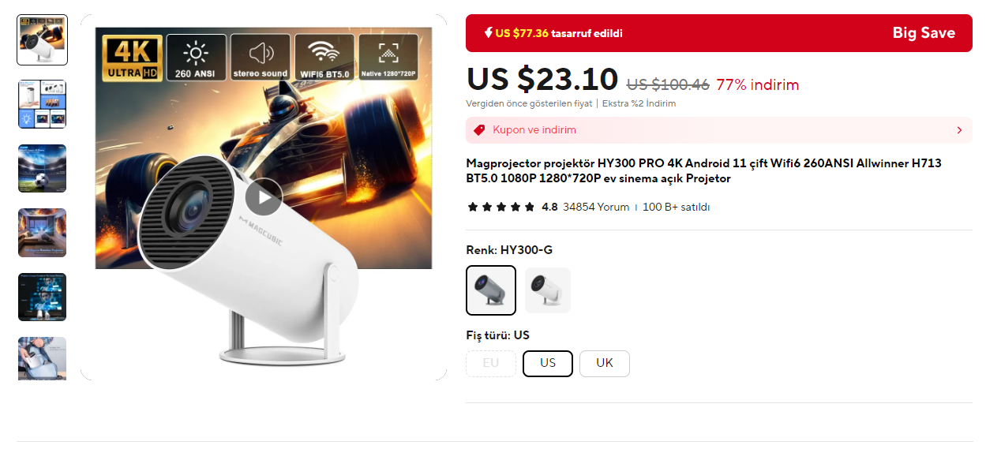The height and width of the screenshot is (475, 986).
Task: Click the star rating icons
Action: pos(500,208)
